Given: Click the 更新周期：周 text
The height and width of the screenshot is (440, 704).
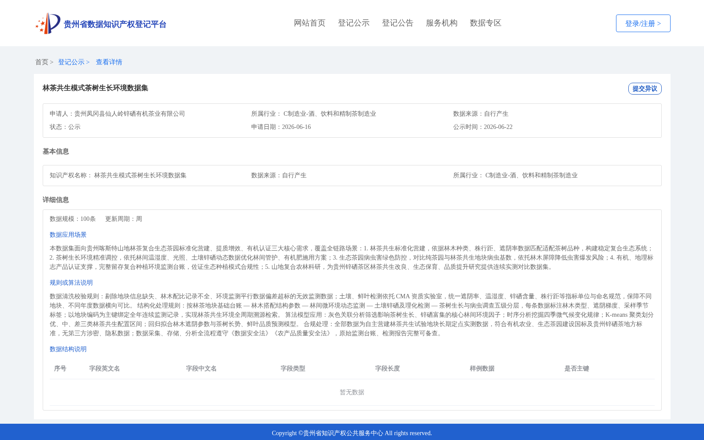Looking at the screenshot, I should point(124,219).
